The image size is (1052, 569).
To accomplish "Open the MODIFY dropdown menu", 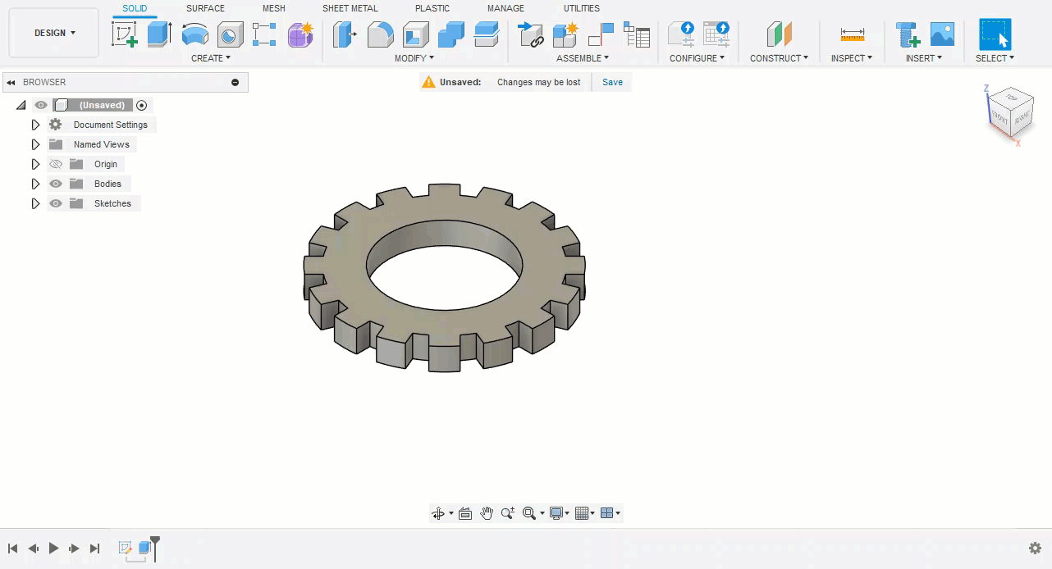I will pyautogui.click(x=414, y=58).
